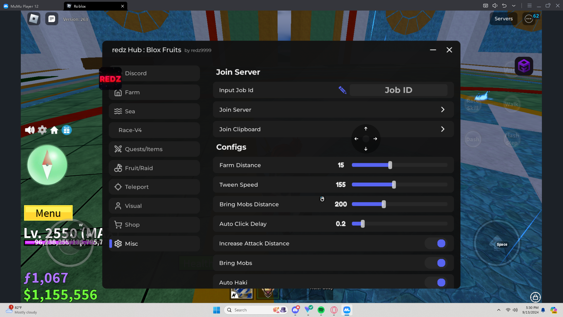Open the notification bell in tray
Screen dimensions: 563x317
(543, 310)
